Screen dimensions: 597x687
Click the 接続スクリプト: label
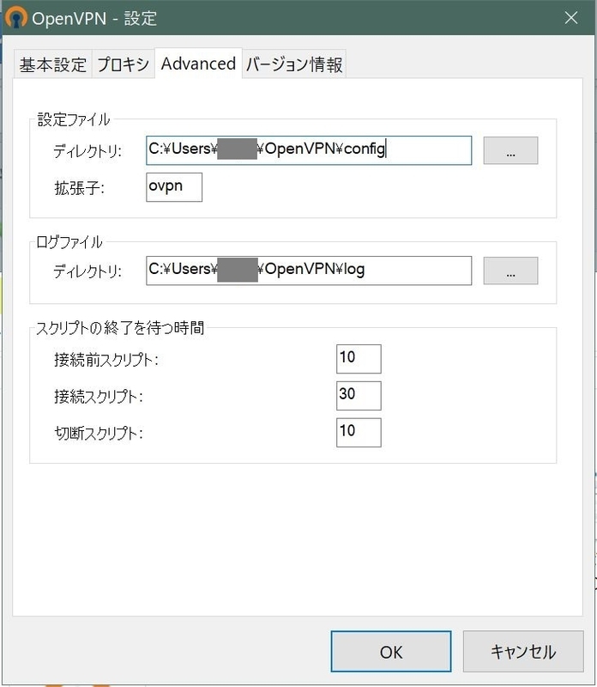pyautogui.click(x=99, y=397)
